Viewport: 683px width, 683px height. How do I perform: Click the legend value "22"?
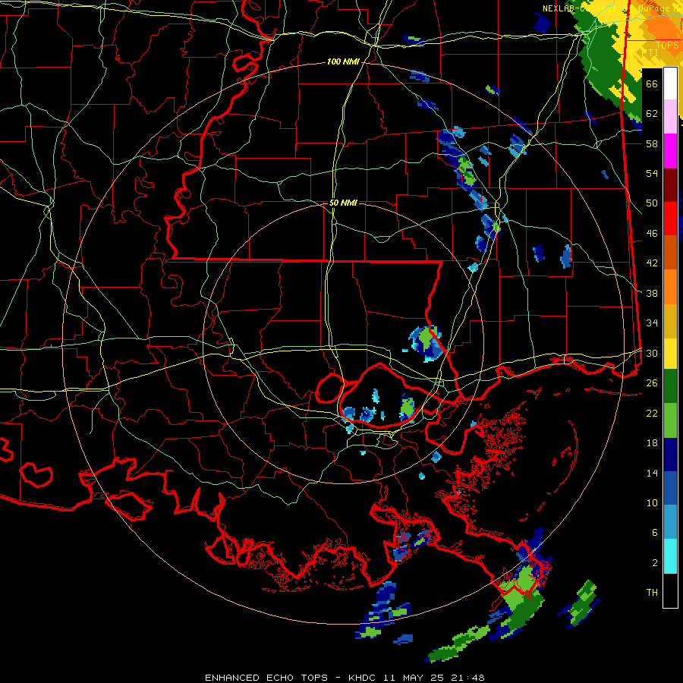click(x=652, y=413)
